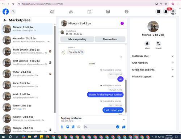181x139 pixels.
Task: Cancel replying to Mionca with X
Action: pos(124,119)
